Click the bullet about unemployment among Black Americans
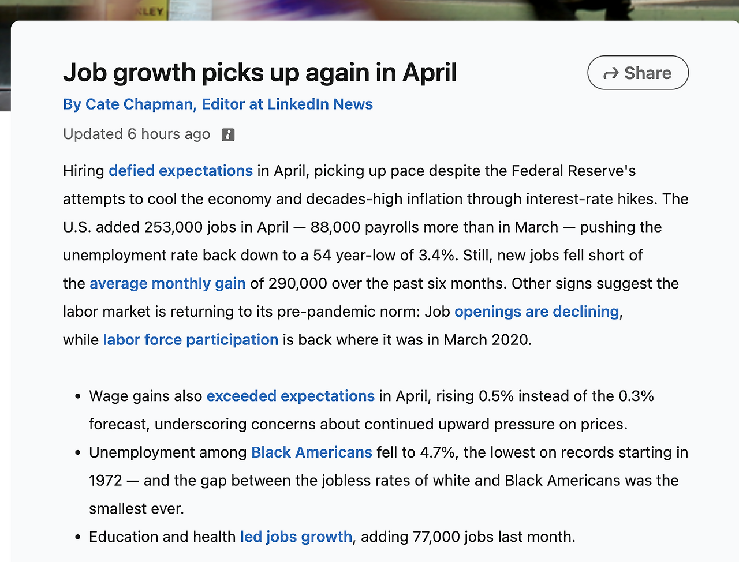The width and height of the screenshot is (739, 562). (x=389, y=481)
